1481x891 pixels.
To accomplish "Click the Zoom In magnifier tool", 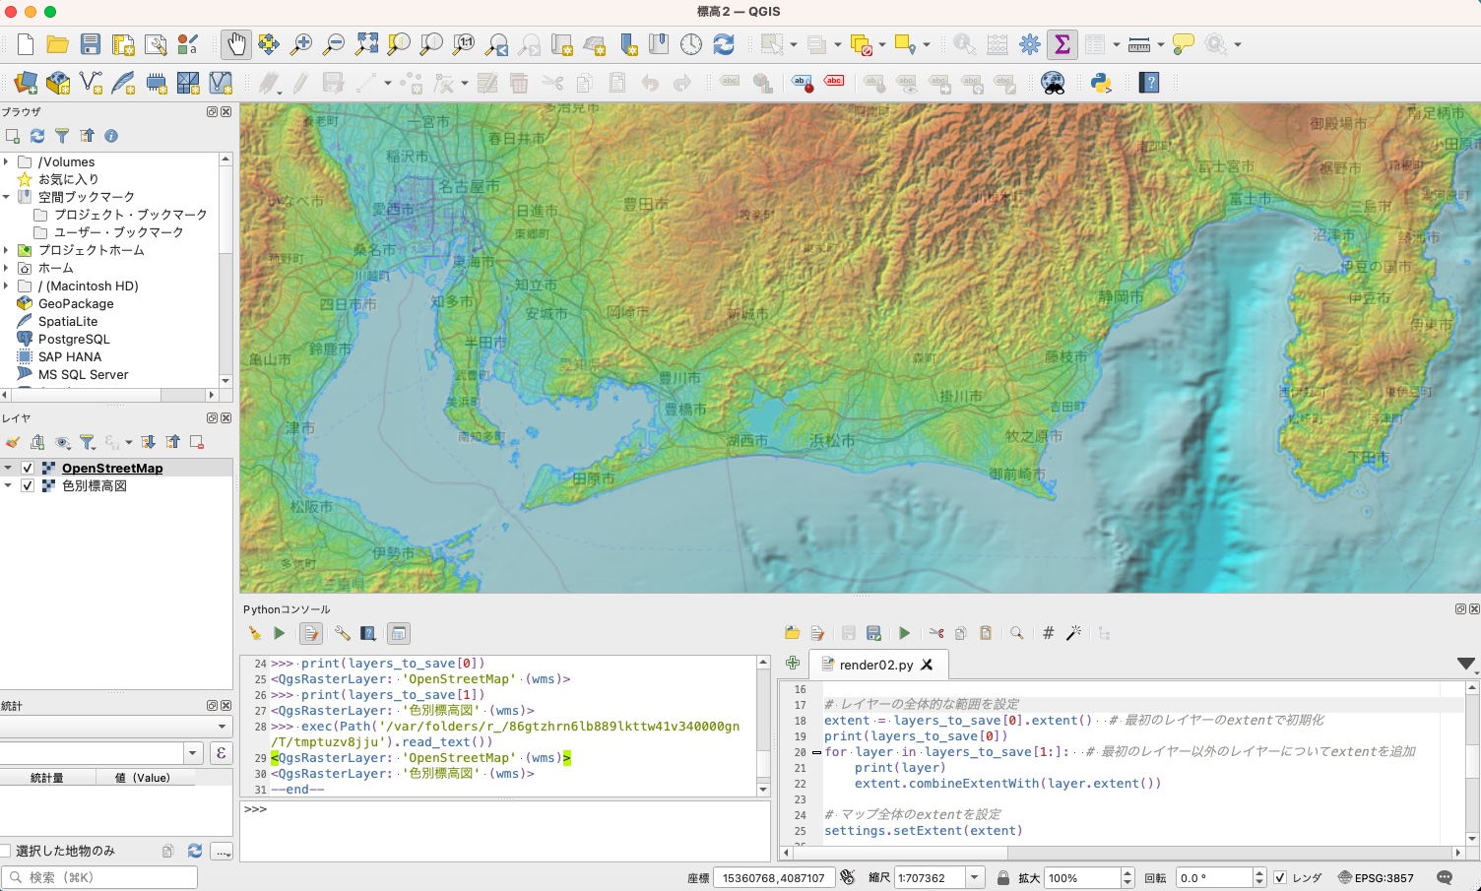I will click(301, 44).
